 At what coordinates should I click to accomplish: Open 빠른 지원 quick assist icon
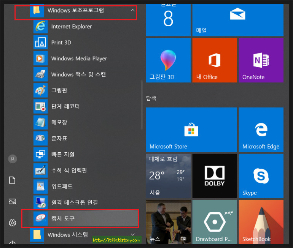click(x=40, y=155)
